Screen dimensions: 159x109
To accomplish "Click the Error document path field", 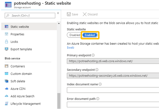I will coord(113,104).
